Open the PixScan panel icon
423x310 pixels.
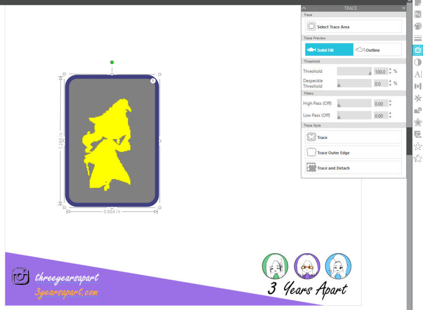click(418, 14)
